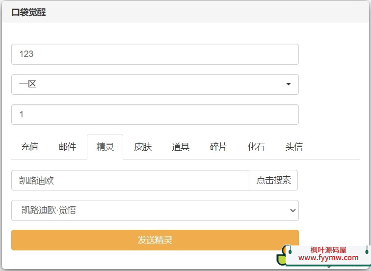This screenshot has width=371, height=271.
Task: Switch to the 充值 tab
Action: 29,147
